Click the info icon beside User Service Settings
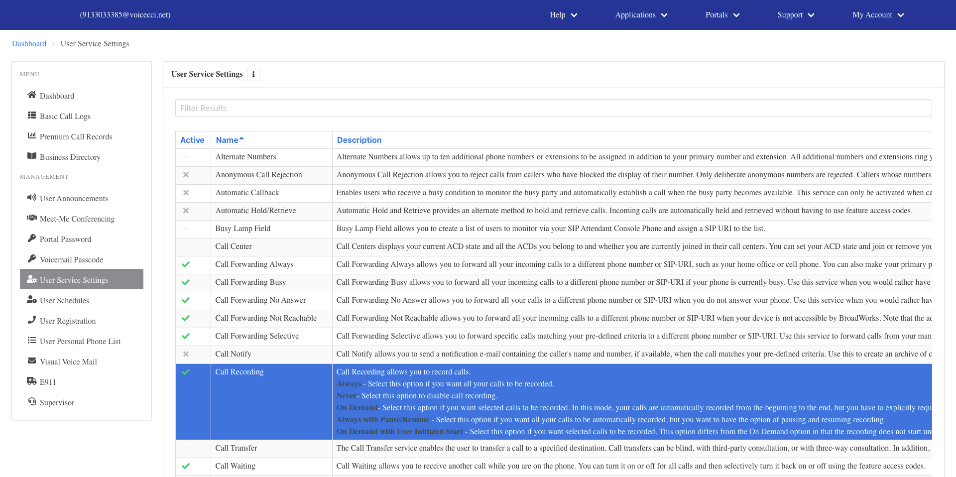 click(253, 74)
